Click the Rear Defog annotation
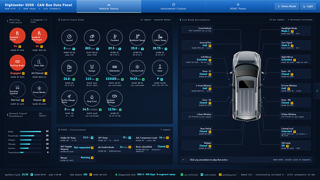The image size is (320, 180). pos(197,131)
